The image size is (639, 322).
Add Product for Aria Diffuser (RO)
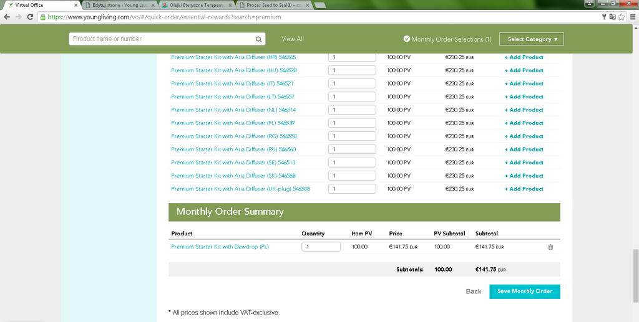coord(524,136)
